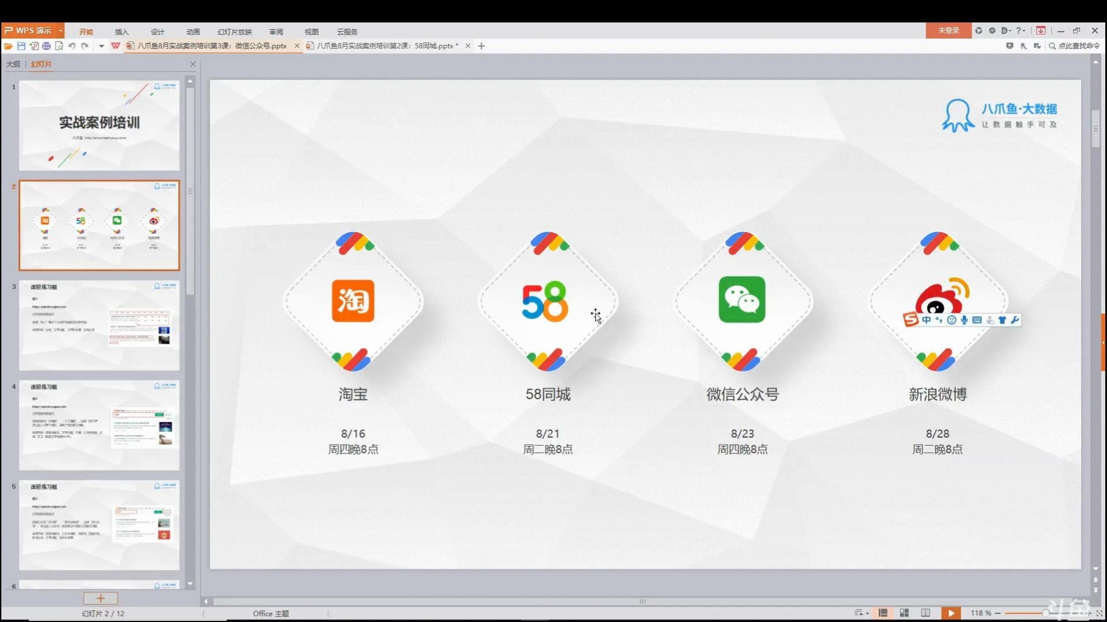Click the Sogou IME microphone icon
Image resolution: width=1107 pixels, height=622 pixels.
pyautogui.click(x=964, y=320)
